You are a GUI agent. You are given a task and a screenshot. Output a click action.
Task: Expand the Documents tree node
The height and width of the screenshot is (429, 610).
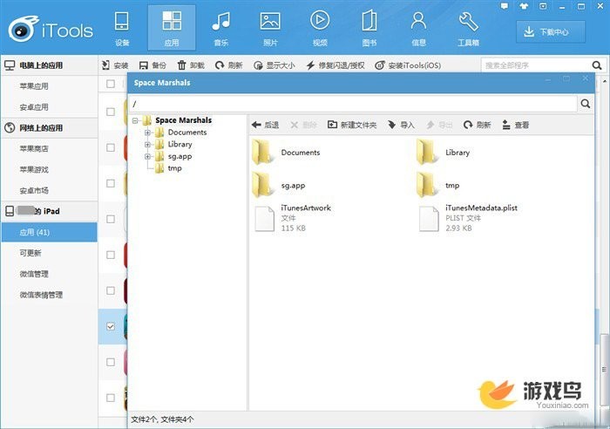click(x=147, y=133)
